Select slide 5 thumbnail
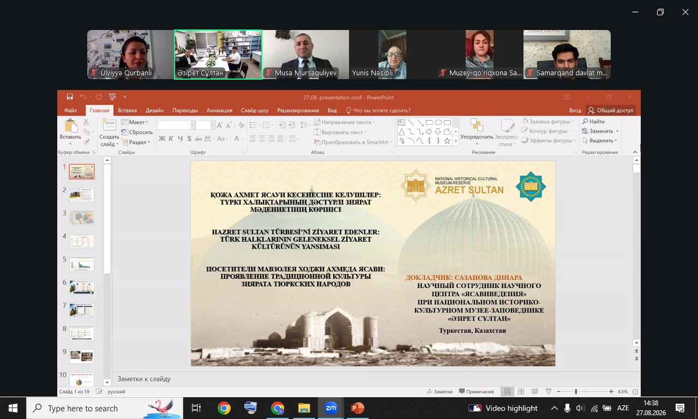This screenshot has height=419, width=698. (x=82, y=264)
